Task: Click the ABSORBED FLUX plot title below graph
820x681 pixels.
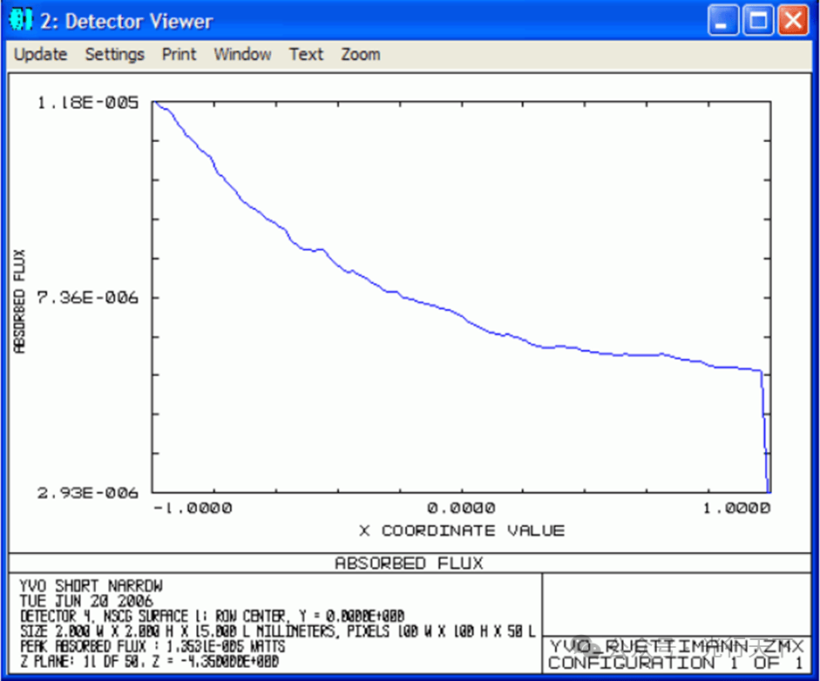Action: (x=409, y=563)
